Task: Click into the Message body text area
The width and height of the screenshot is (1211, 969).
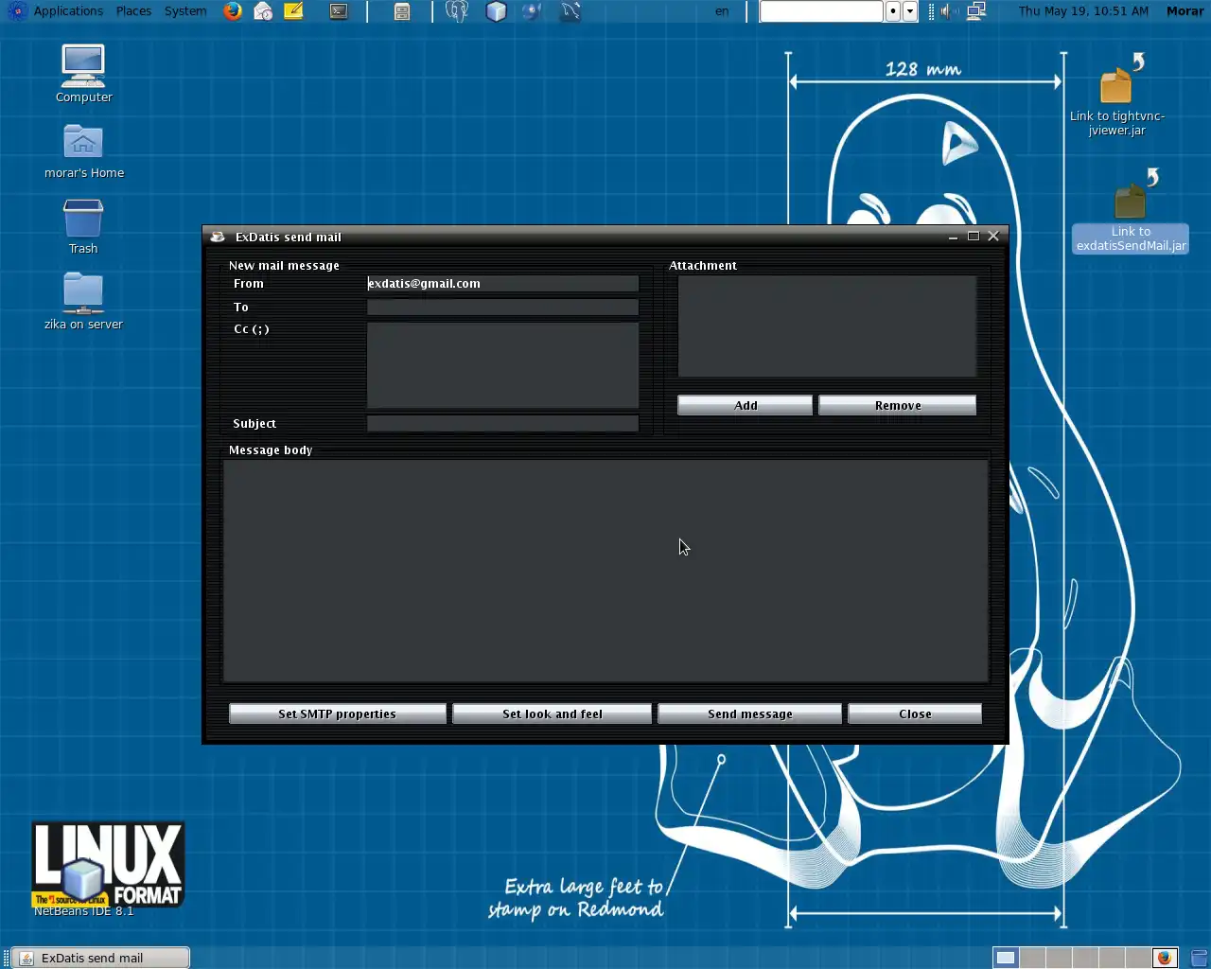Action: (x=605, y=571)
